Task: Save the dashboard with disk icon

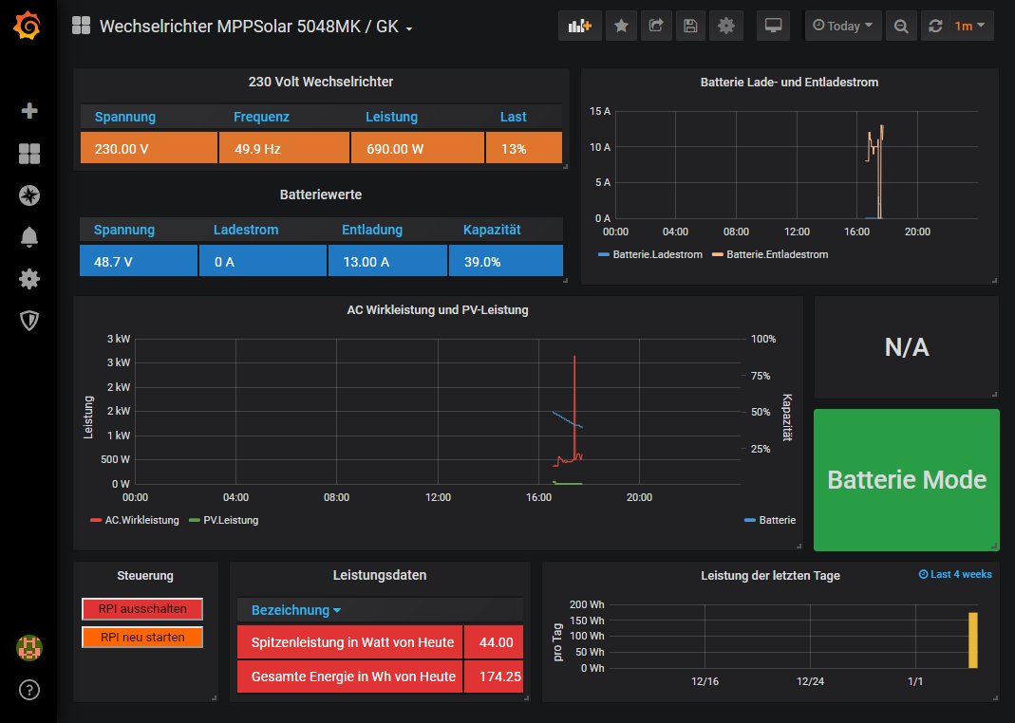Action: coord(690,27)
